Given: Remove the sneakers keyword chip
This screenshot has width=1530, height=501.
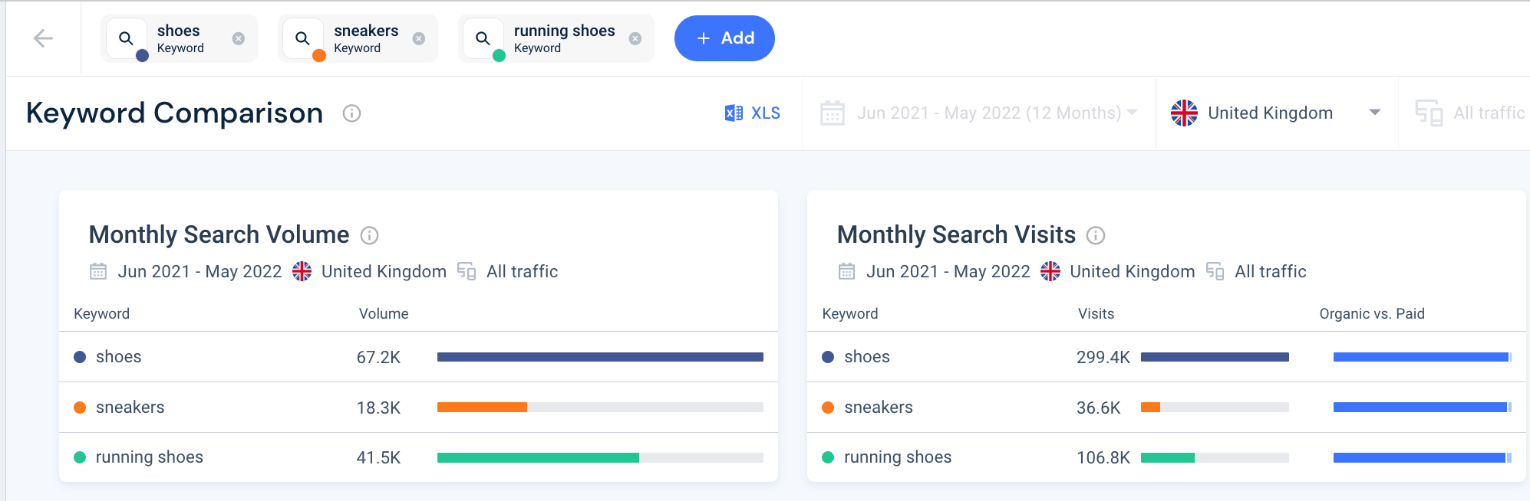Looking at the screenshot, I should tap(419, 38).
